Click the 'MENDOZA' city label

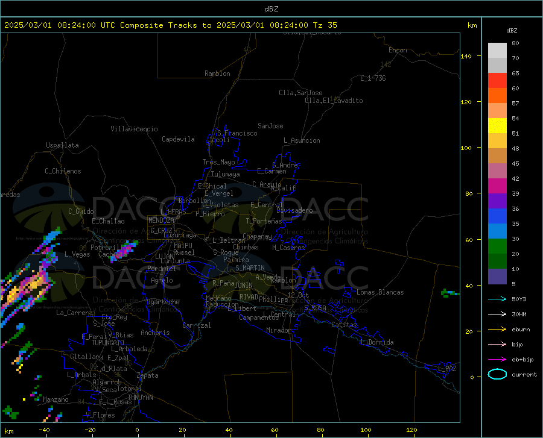[x=161, y=221]
